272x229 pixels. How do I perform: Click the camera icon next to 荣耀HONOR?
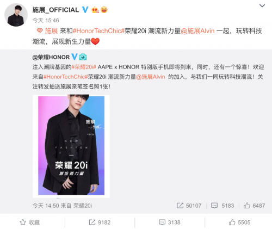83,57
